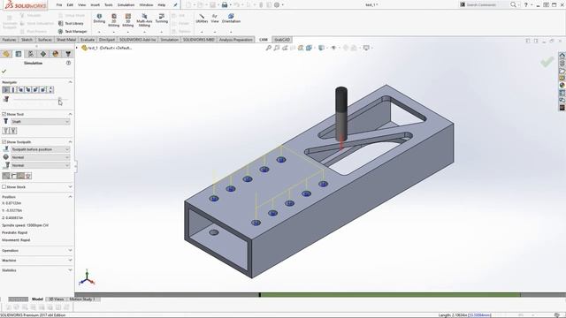Open Simulation panel help icon
This screenshot has height=318, width=566.
(x=69, y=63)
